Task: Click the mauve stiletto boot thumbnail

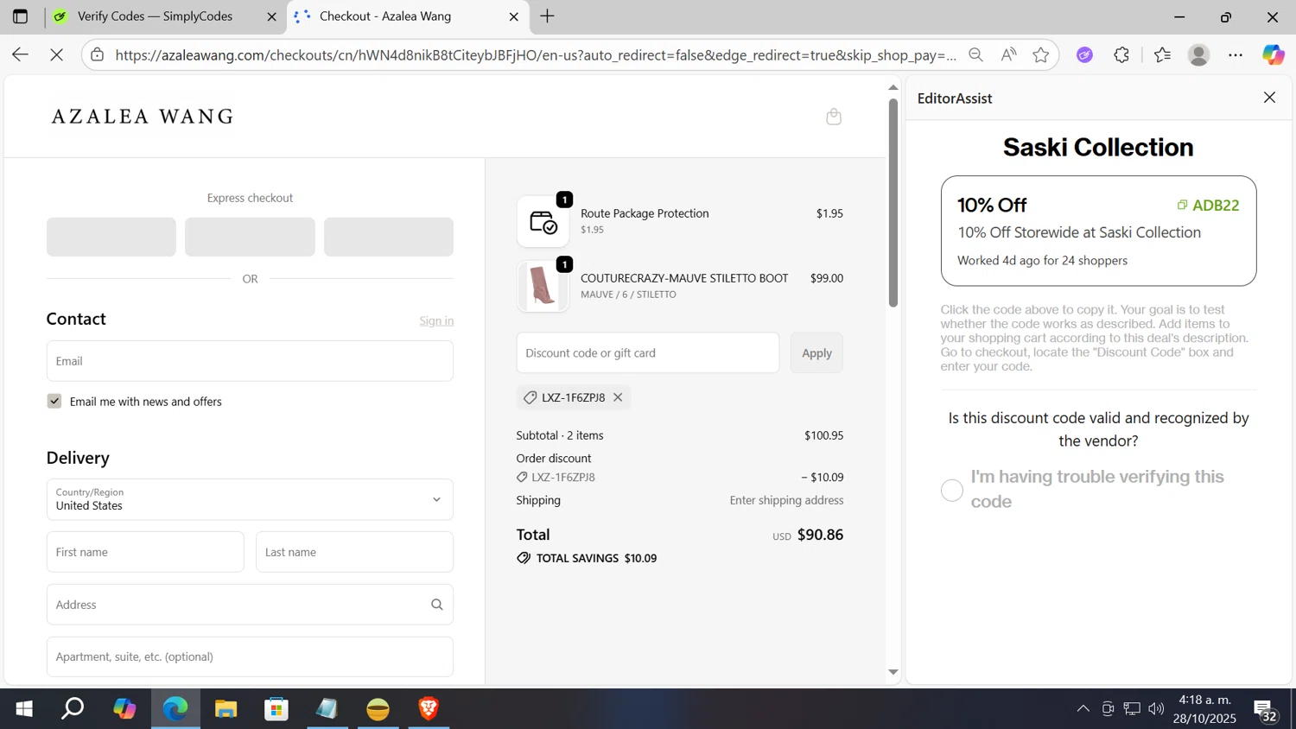Action: tap(543, 286)
